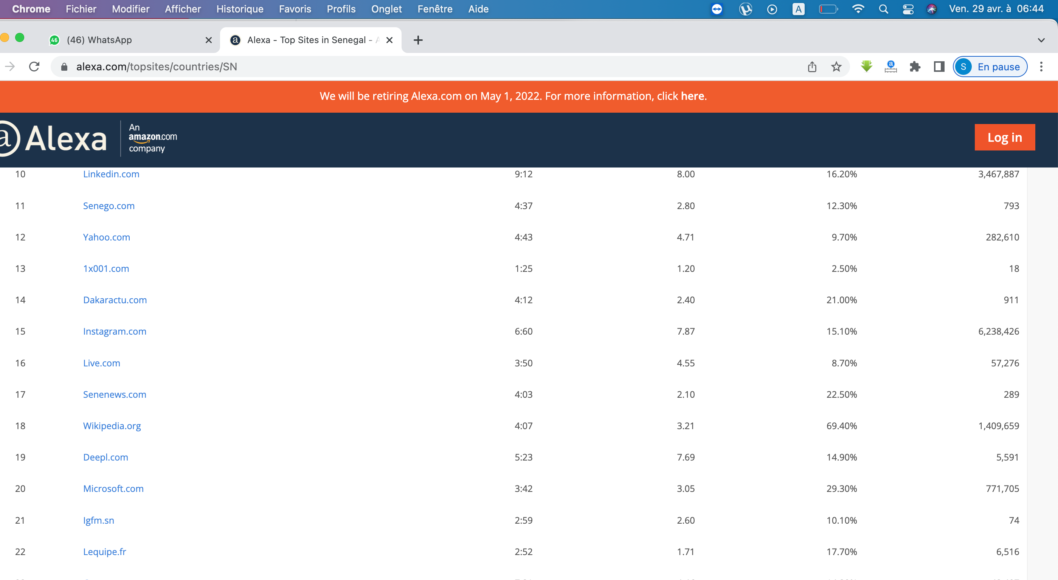Bookmark page with the star icon
The image size is (1058, 580).
[836, 67]
